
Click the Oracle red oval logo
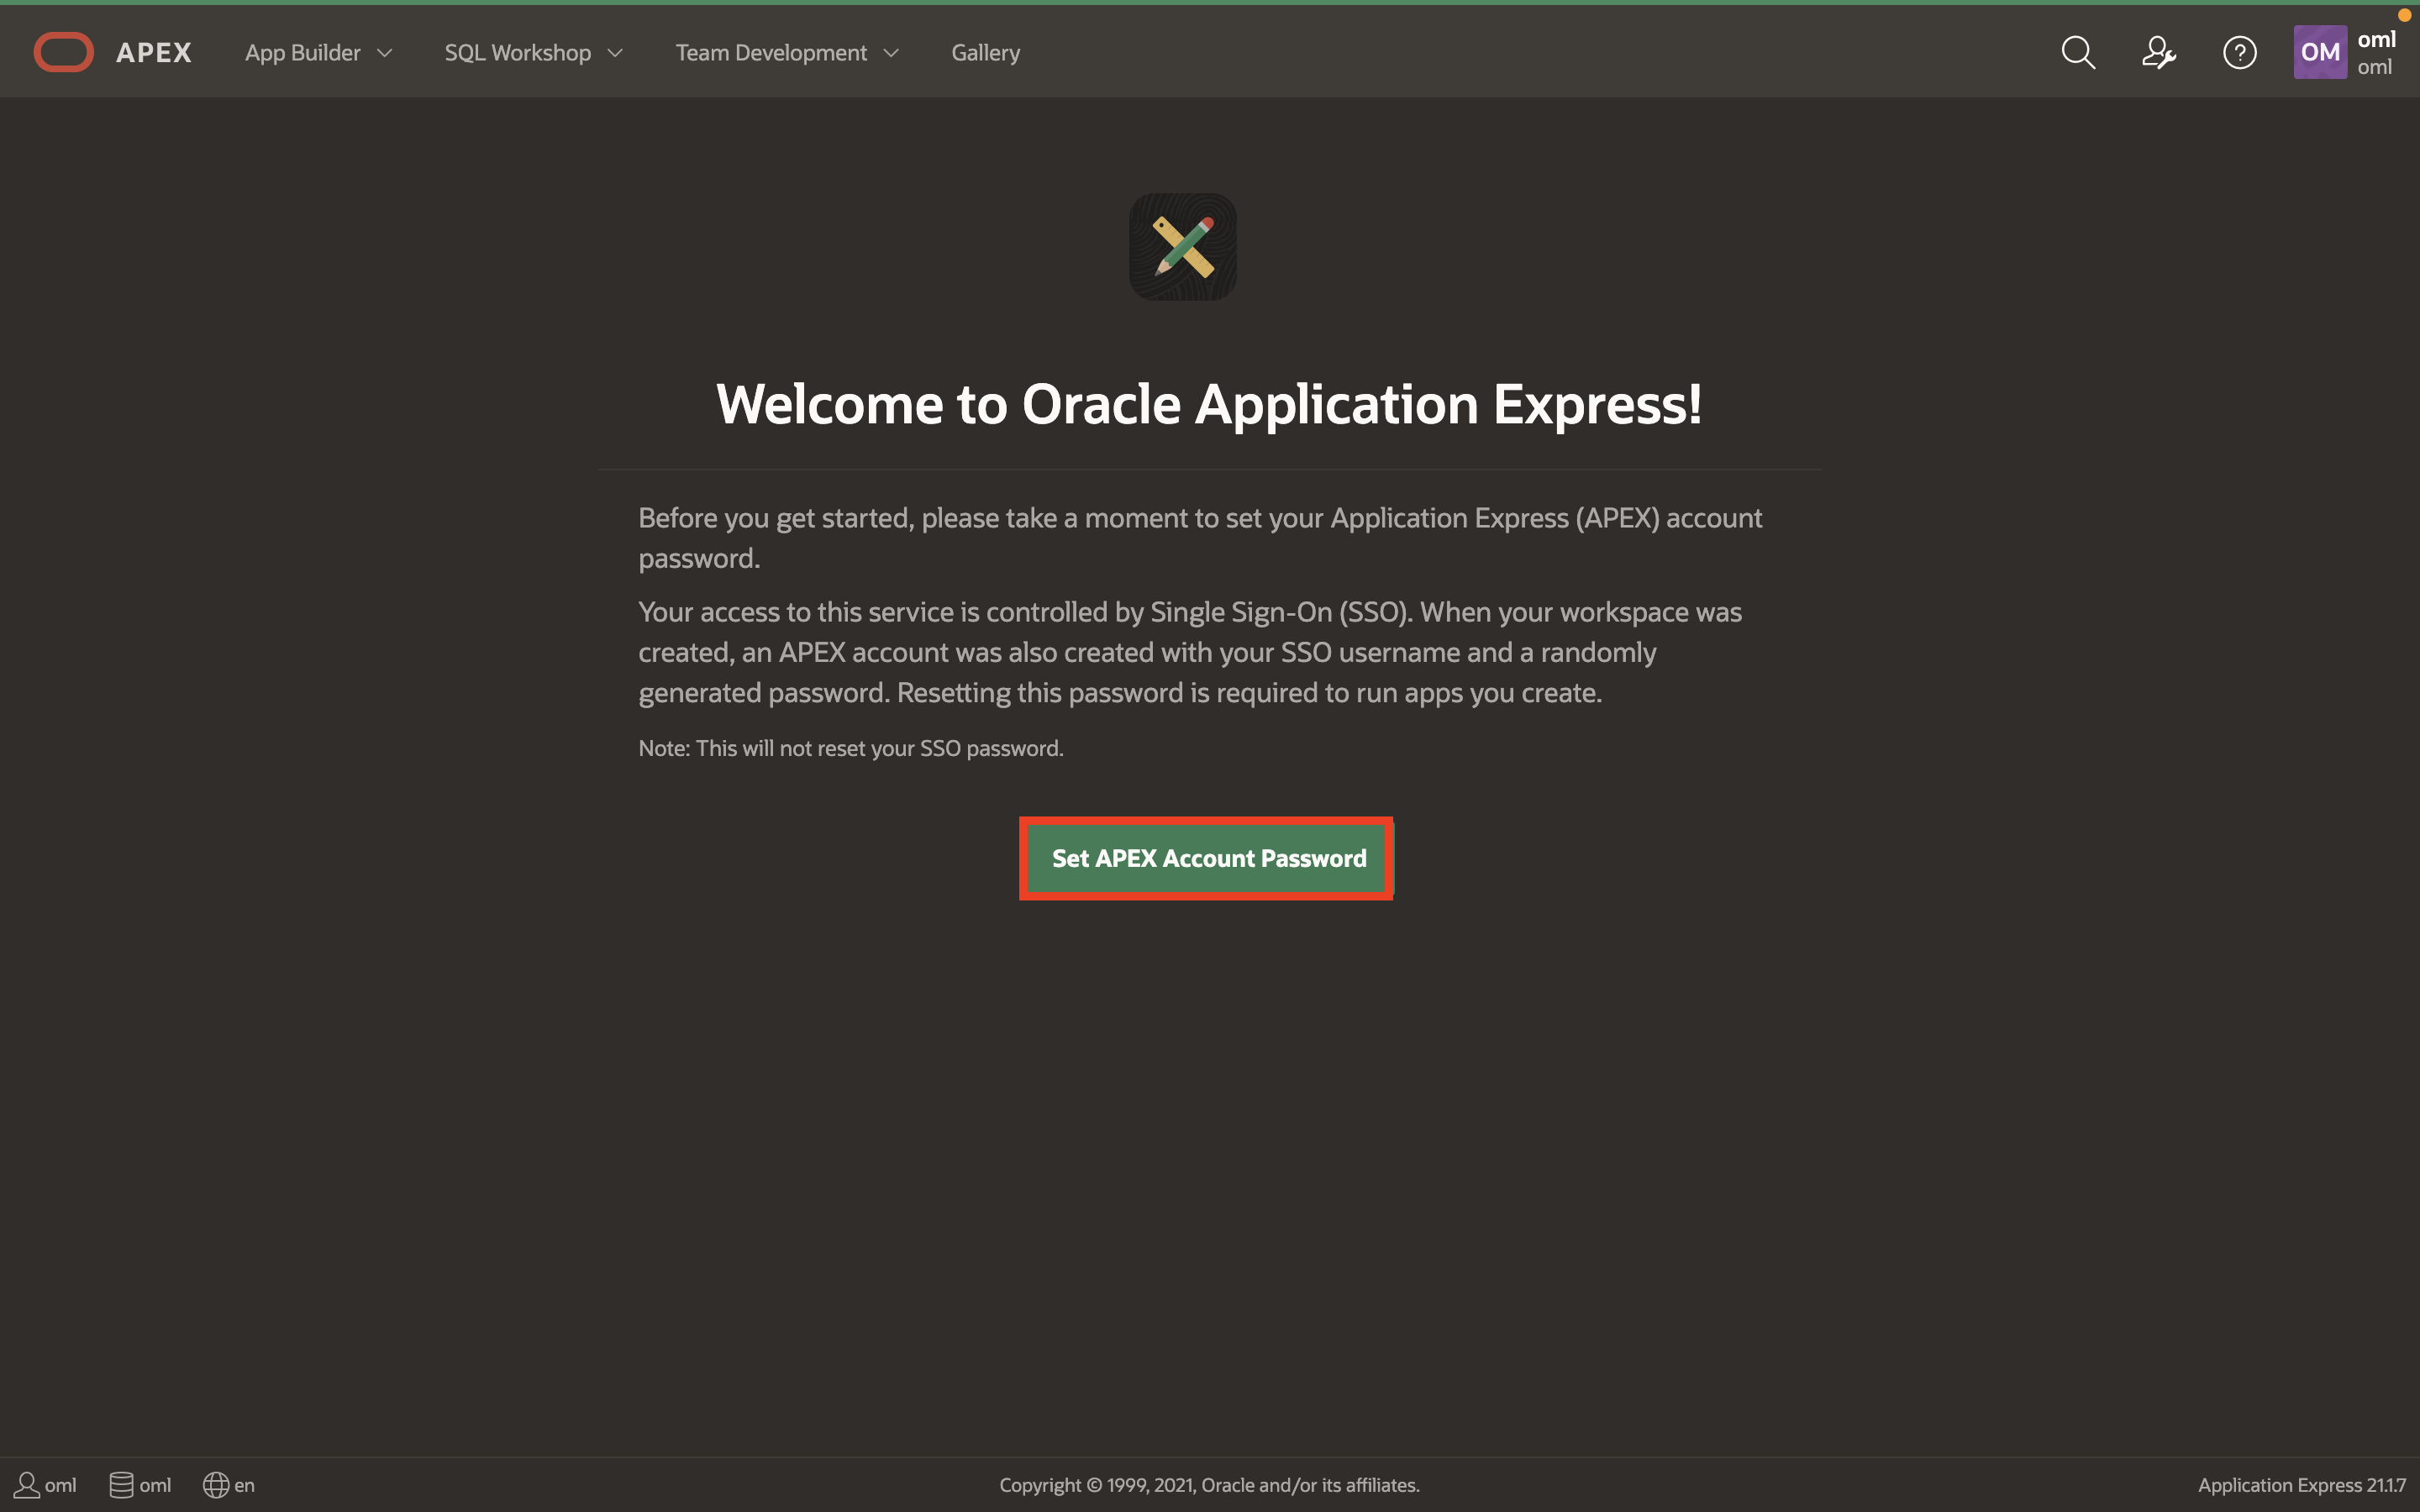coord(63,52)
